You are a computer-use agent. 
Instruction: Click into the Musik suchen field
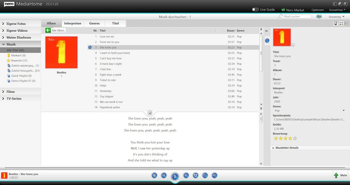297,16
